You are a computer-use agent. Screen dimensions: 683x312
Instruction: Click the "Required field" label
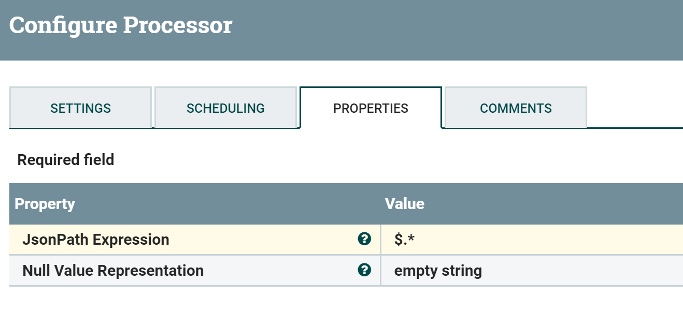point(66,160)
